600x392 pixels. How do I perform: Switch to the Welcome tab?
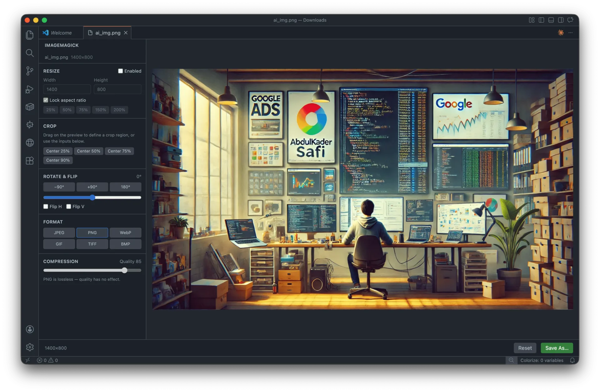[61, 33]
